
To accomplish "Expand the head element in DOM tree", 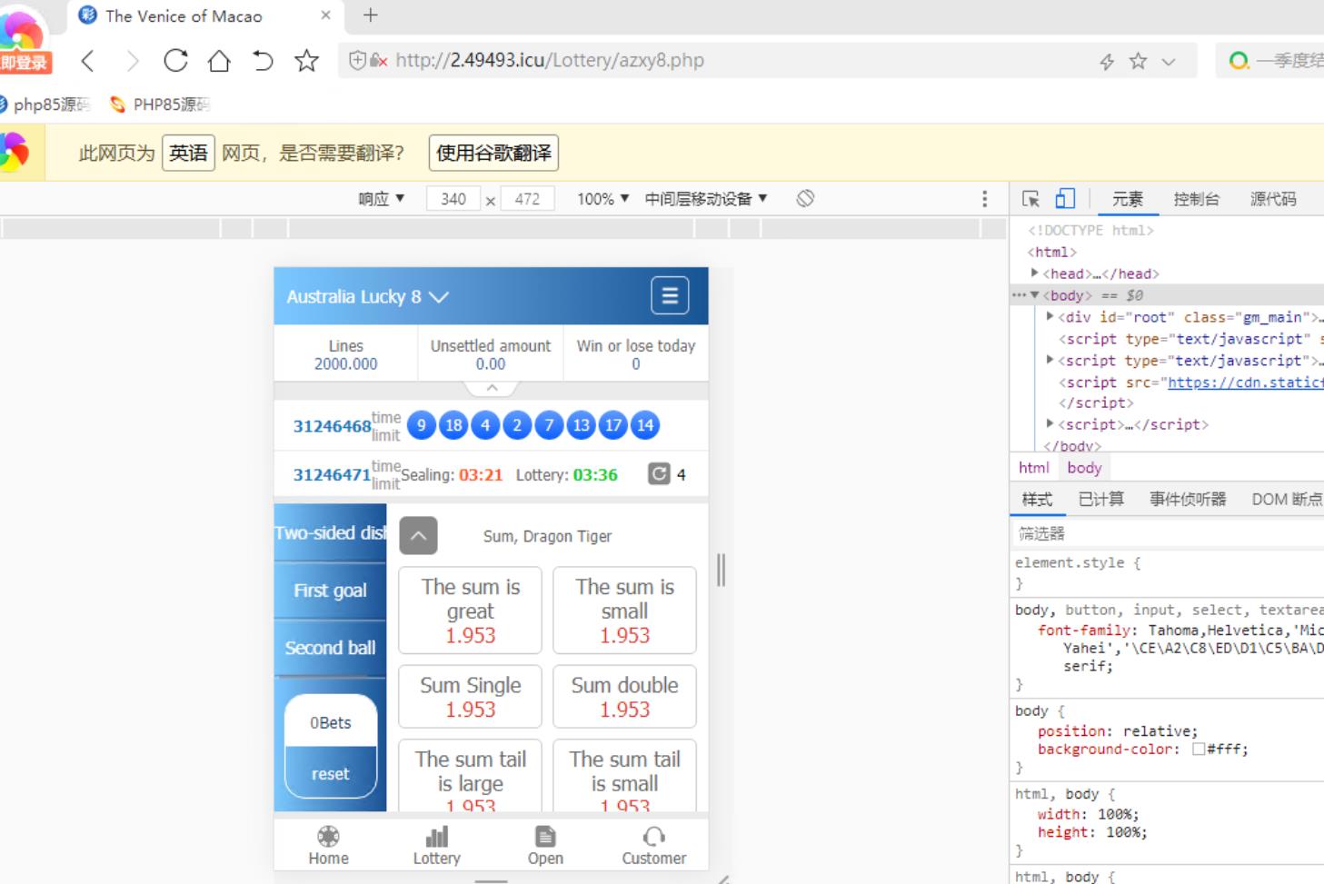I will point(1035,273).
